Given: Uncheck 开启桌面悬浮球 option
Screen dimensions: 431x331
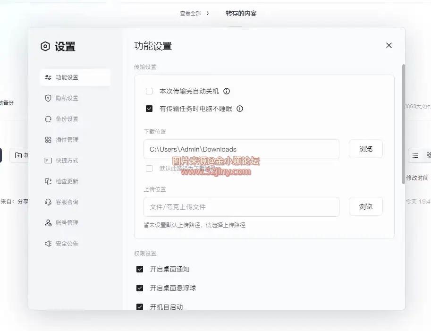Looking at the screenshot, I should click(x=140, y=288).
